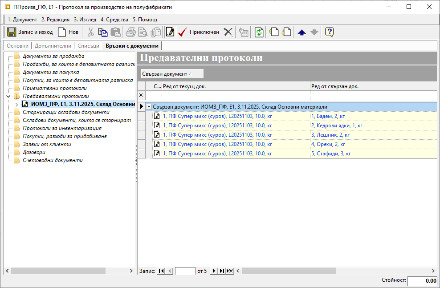Click the document icon in the Стафиди row
The width and height of the screenshot is (440, 288).
click(157, 154)
